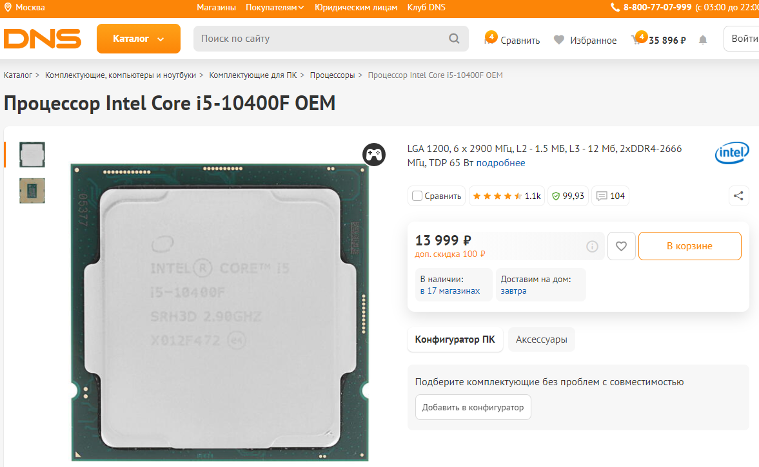The image size is (759, 467).
Task: Click the price info icon
Action: 592,247
